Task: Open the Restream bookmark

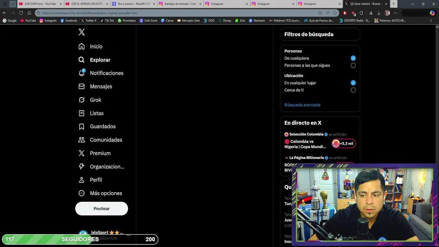Action: pos(257,21)
